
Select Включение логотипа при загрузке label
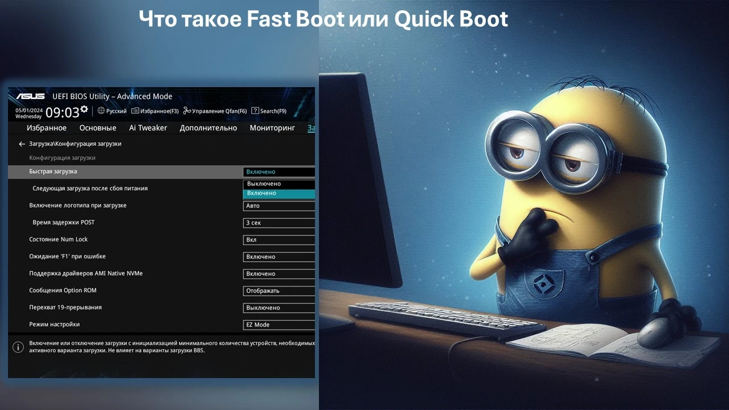coord(77,205)
